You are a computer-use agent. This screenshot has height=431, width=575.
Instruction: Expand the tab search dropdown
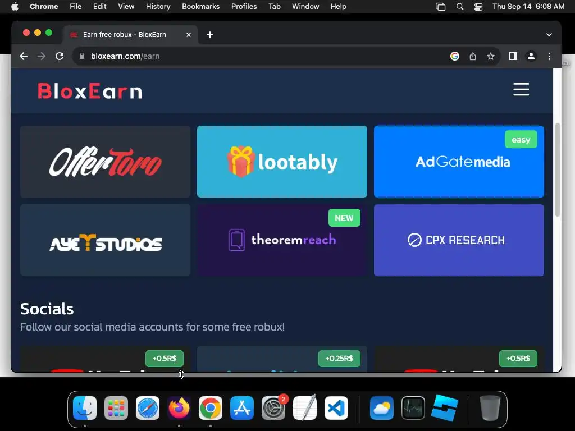[549, 35]
